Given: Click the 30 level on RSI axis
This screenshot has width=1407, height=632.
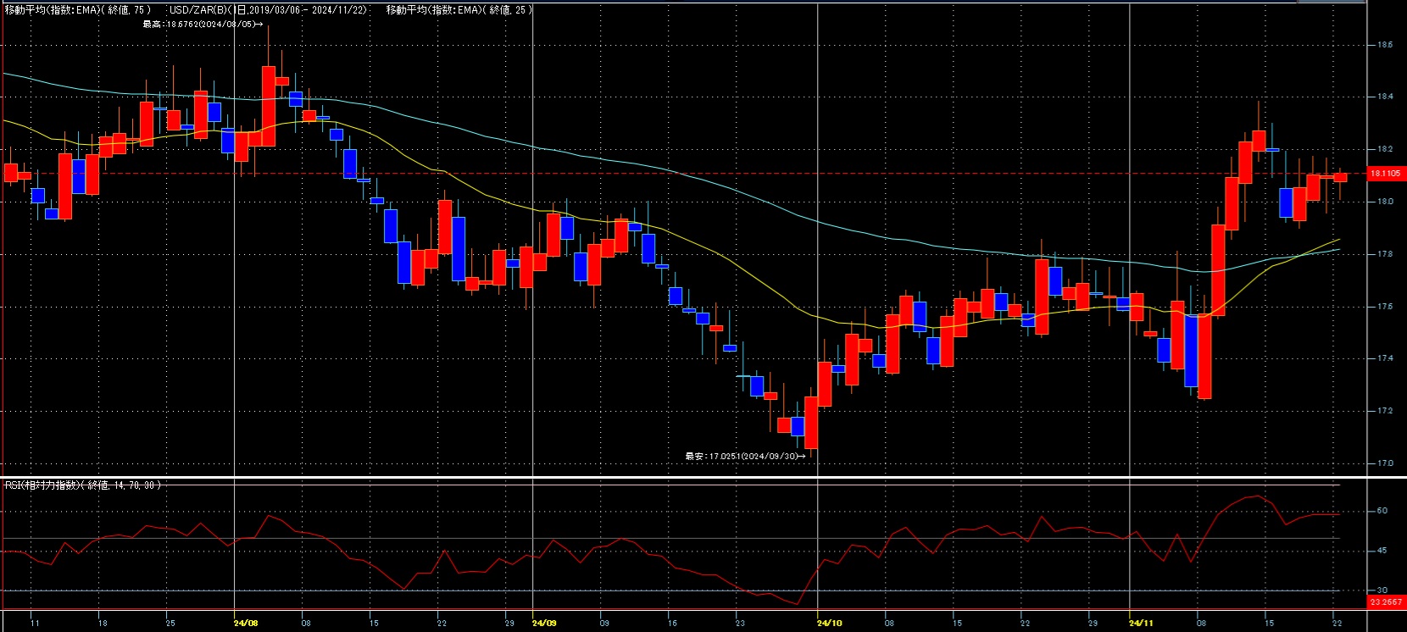Looking at the screenshot, I should pyautogui.click(x=1382, y=590).
